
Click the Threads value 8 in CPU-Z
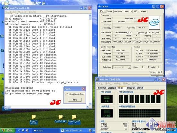click(x=158, y=67)
